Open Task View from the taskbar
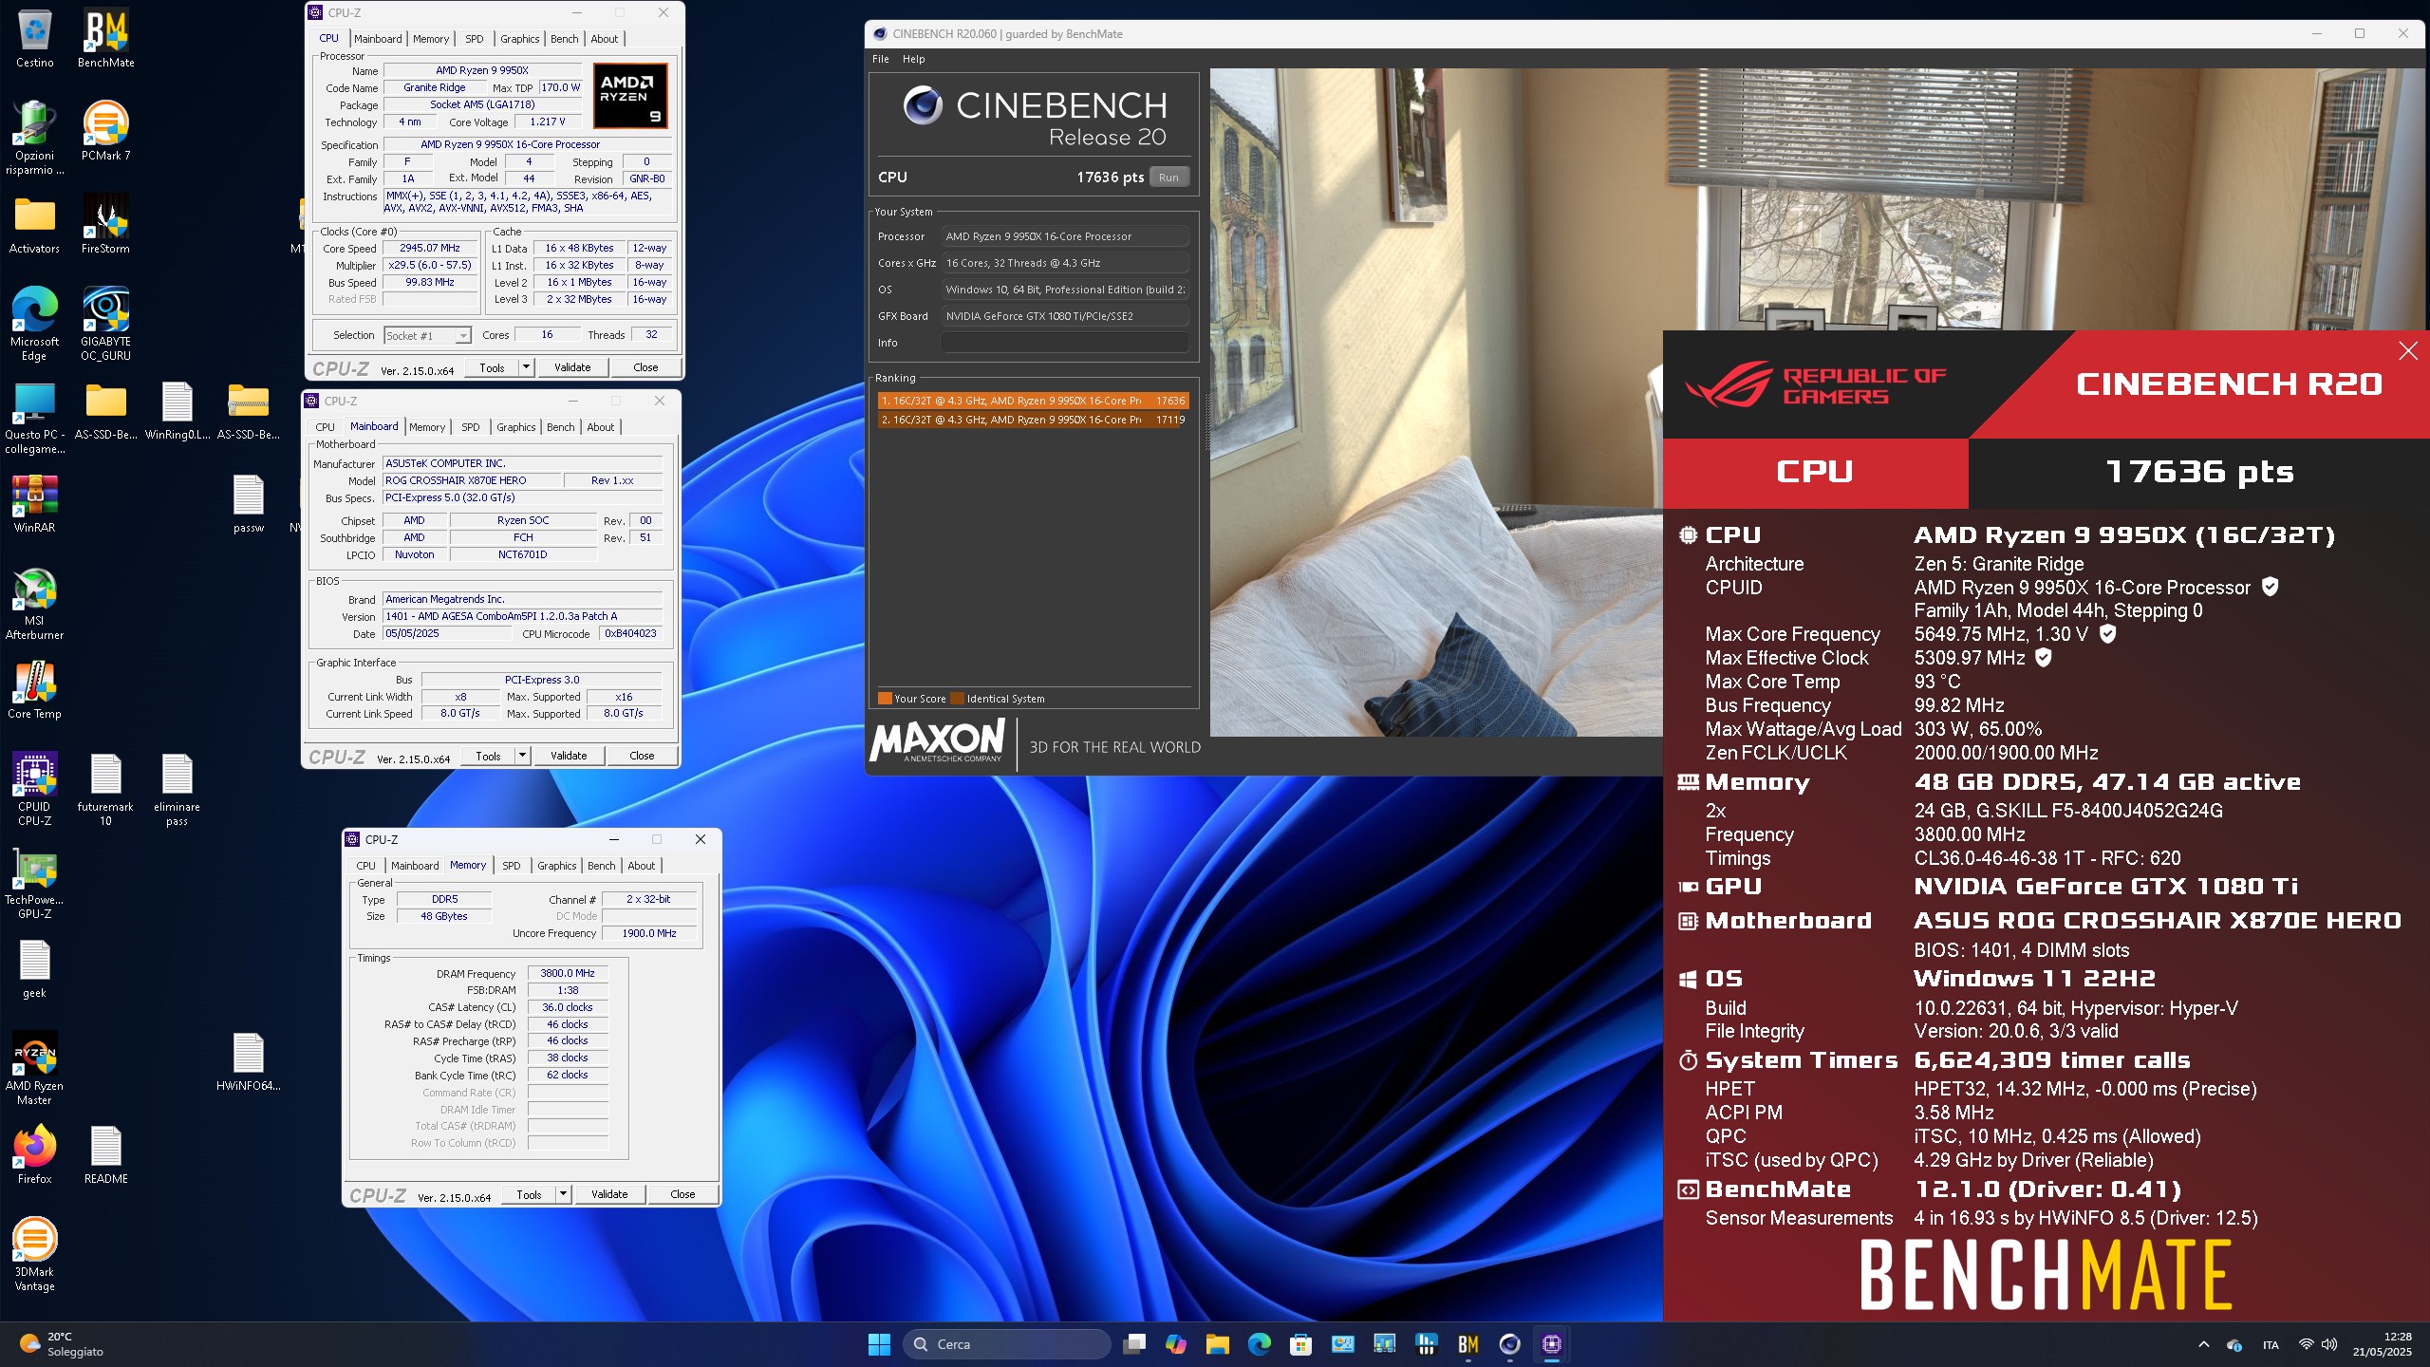This screenshot has width=2430, height=1367. pos(1133,1344)
